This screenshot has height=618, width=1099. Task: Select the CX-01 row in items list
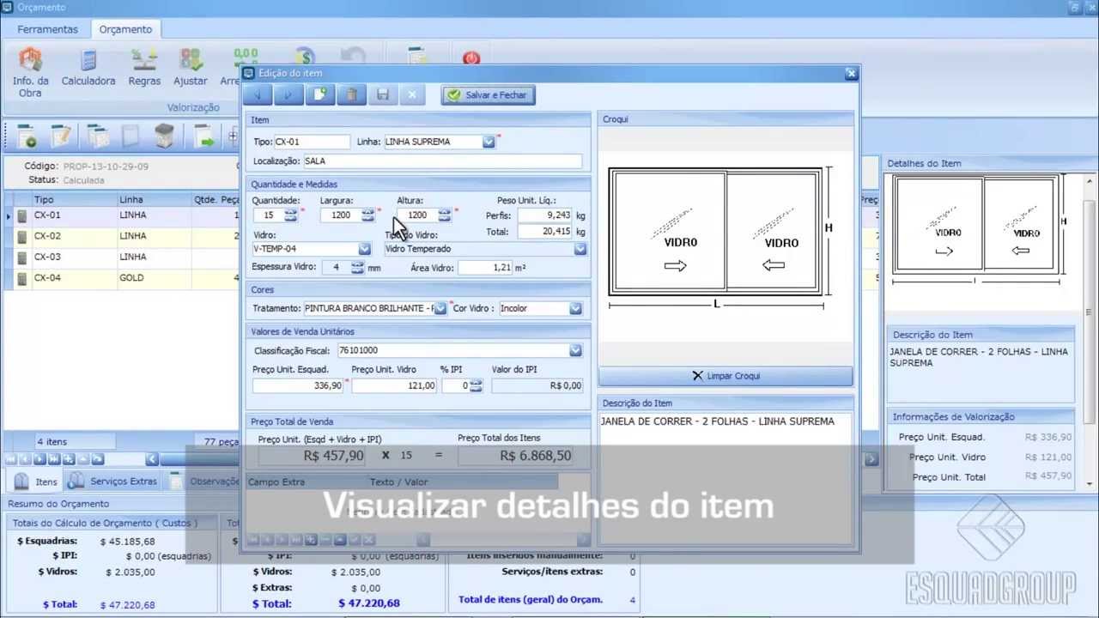coord(123,215)
